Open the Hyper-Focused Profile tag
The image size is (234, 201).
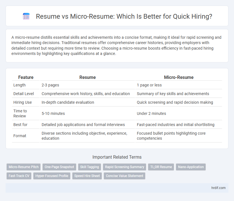click(52, 176)
